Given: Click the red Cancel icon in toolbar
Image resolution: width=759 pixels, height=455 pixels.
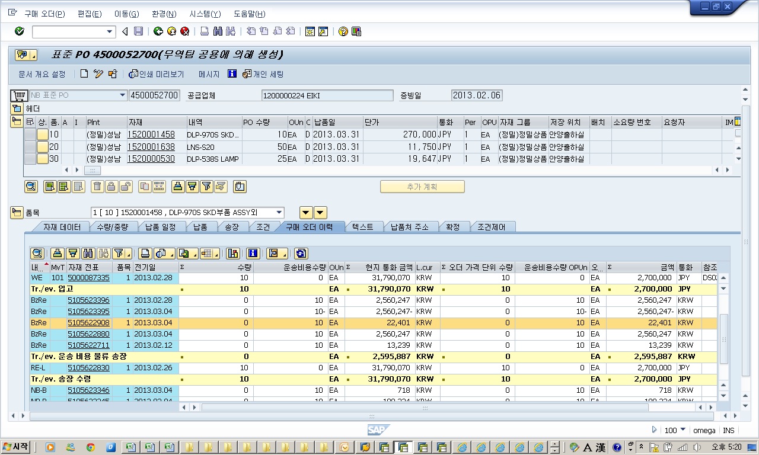Looking at the screenshot, I should tap(185, 31).
